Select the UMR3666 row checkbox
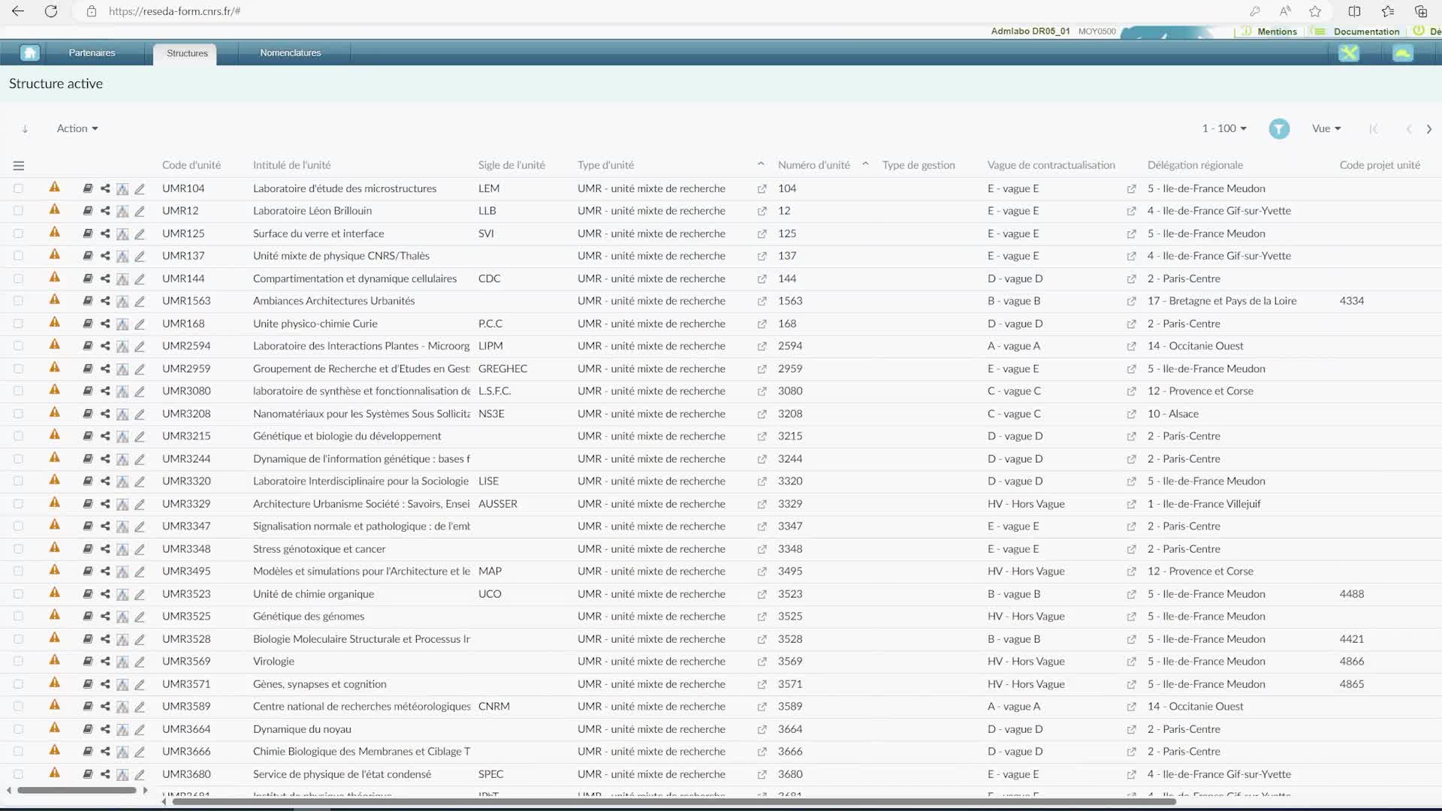The width and height of the screenshot is (1442, 811). 18,752
